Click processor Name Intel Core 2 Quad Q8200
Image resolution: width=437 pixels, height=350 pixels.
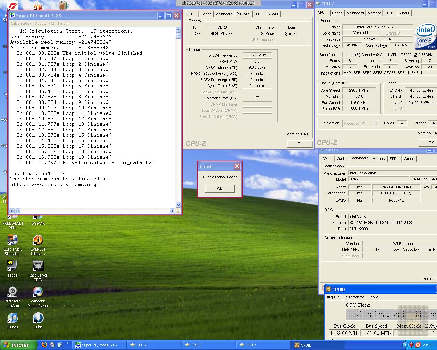point(377,27)
